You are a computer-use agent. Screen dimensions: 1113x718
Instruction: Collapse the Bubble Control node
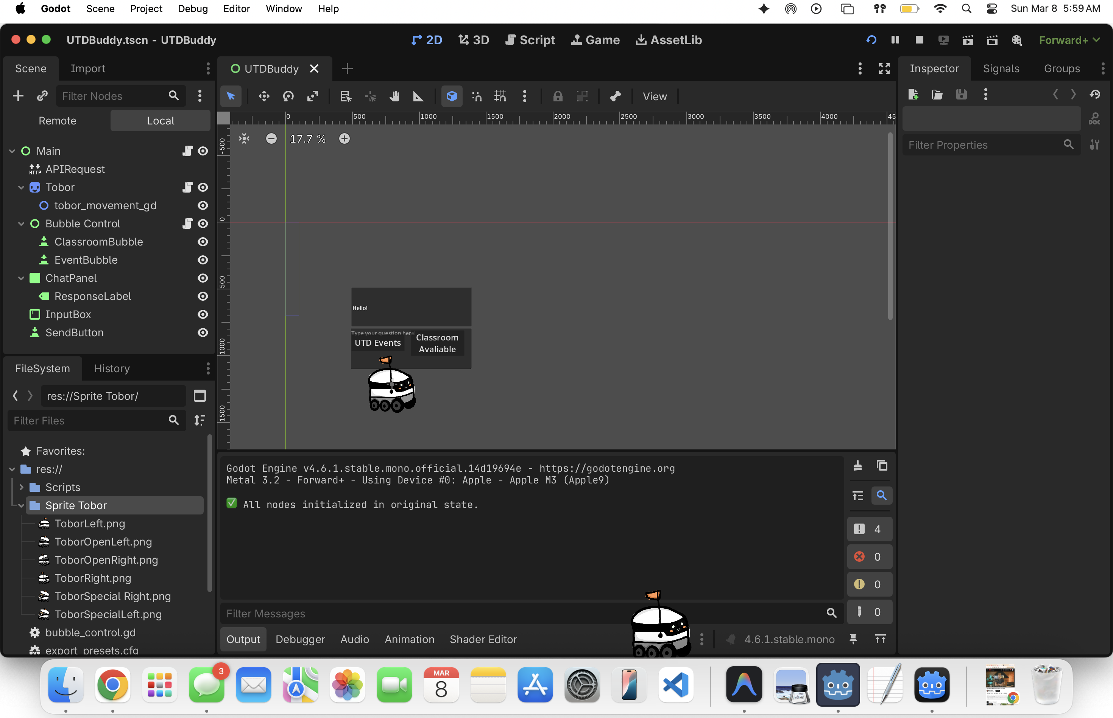pyautogui.click(x=21, y=224)
